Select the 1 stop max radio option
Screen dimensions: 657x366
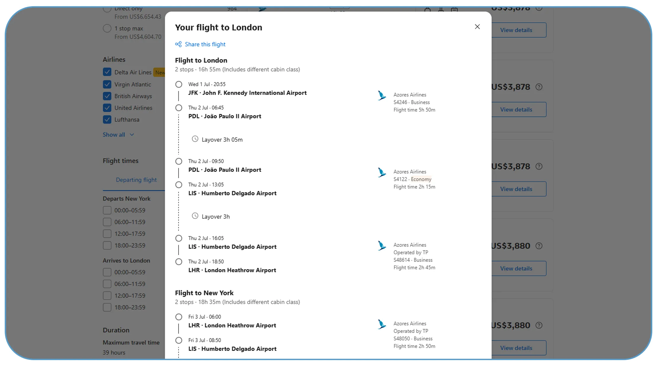tap(107, 28)
